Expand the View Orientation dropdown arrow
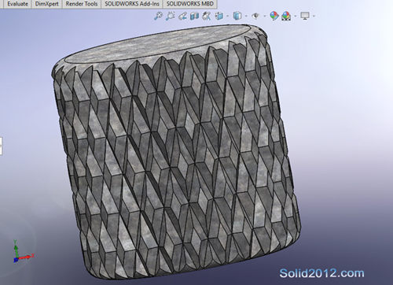393x285 pixels. (227, 17)
